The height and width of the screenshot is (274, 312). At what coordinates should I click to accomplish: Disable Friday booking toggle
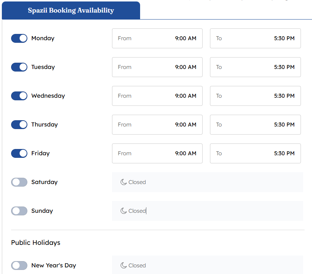pyautogui.click(x=19, y=153)
